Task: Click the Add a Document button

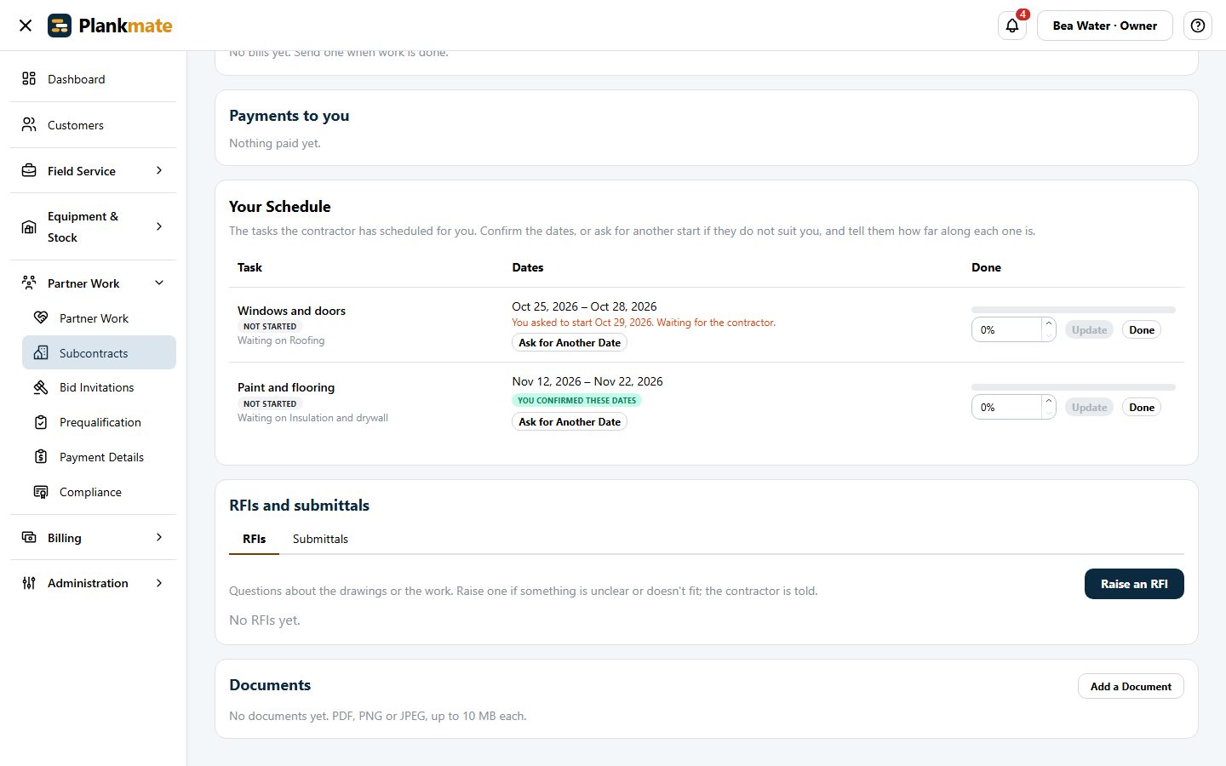Action: pos(1131,687)
